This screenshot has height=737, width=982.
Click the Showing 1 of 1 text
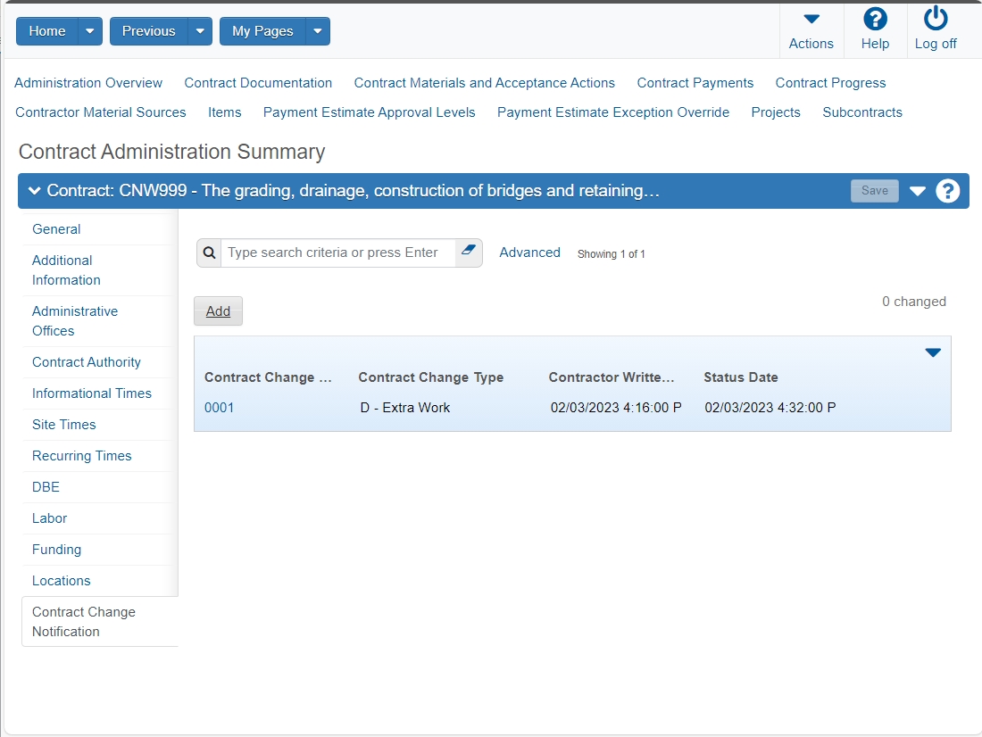click(x=612, y=254)
